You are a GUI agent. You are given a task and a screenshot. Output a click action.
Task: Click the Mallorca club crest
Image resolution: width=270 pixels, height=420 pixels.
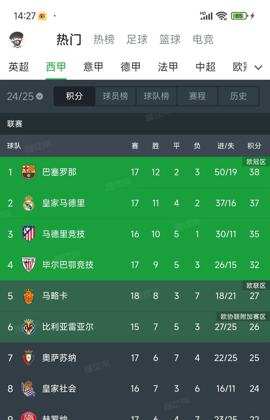[28, 296]
